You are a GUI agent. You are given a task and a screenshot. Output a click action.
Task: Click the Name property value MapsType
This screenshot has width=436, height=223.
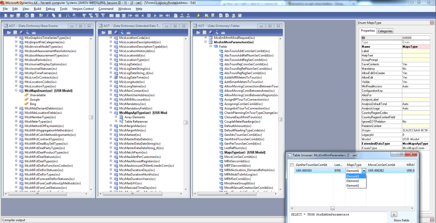[x=416, y=46]
